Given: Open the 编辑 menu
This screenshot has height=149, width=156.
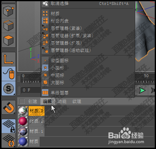Looking at the screenshot, I should coord(47,101).
